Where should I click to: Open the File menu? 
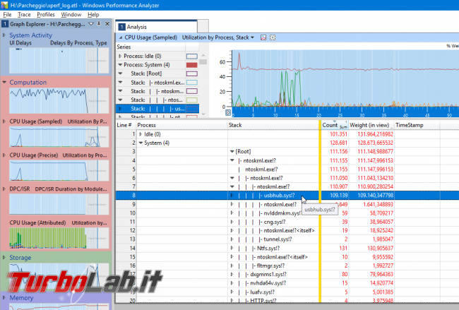pos(7,15)
